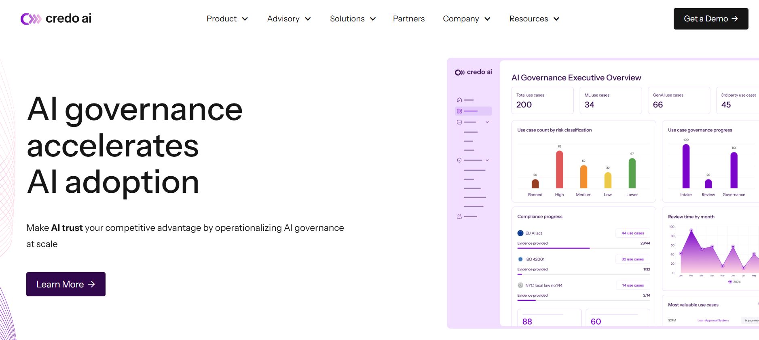Click the 14 use cases badge
This screenshot has width=759, height=340.
coord(633,285)
